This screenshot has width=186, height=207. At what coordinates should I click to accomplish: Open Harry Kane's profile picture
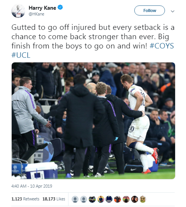tap(18, 11)
